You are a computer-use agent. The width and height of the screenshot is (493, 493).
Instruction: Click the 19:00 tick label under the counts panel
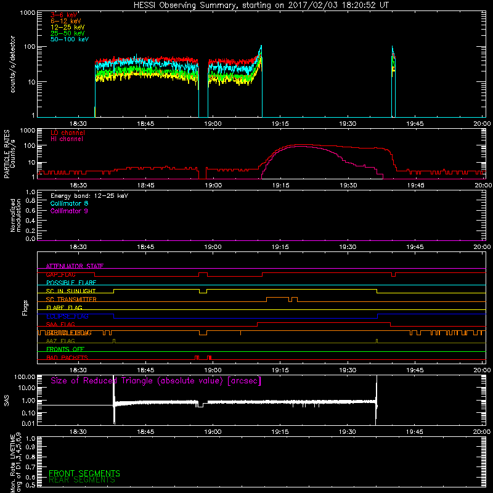click(213, 124)
